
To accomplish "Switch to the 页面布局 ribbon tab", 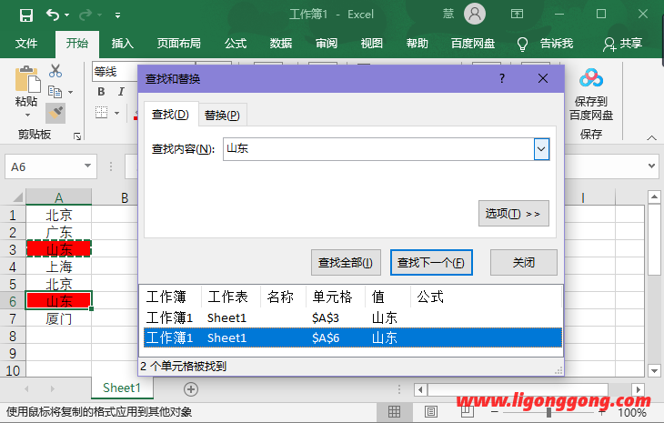I will [x=178, y=43].
